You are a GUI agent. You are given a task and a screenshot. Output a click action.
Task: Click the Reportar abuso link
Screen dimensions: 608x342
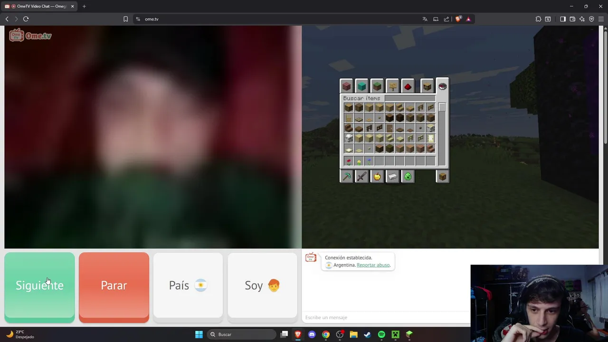click(373, 265)
